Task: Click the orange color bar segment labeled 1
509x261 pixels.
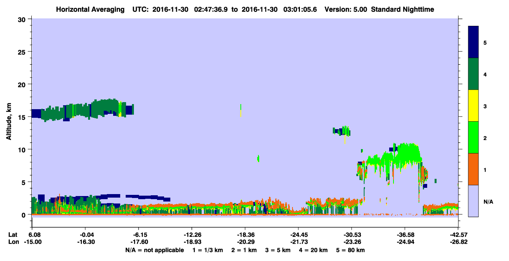Action: 473,169
